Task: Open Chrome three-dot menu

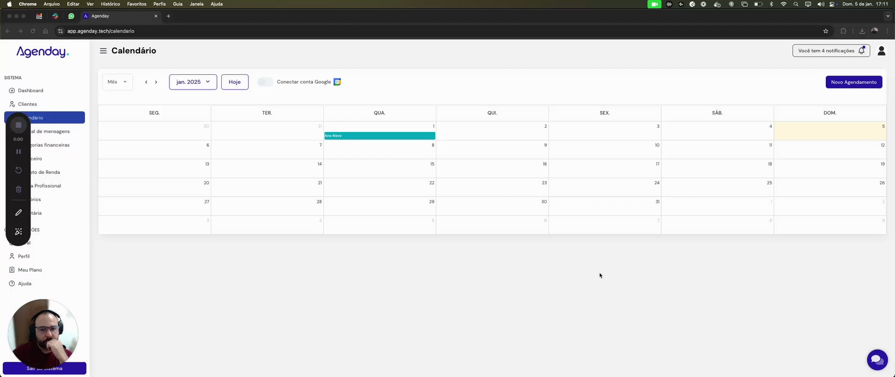Action: (x=888, y=31)
